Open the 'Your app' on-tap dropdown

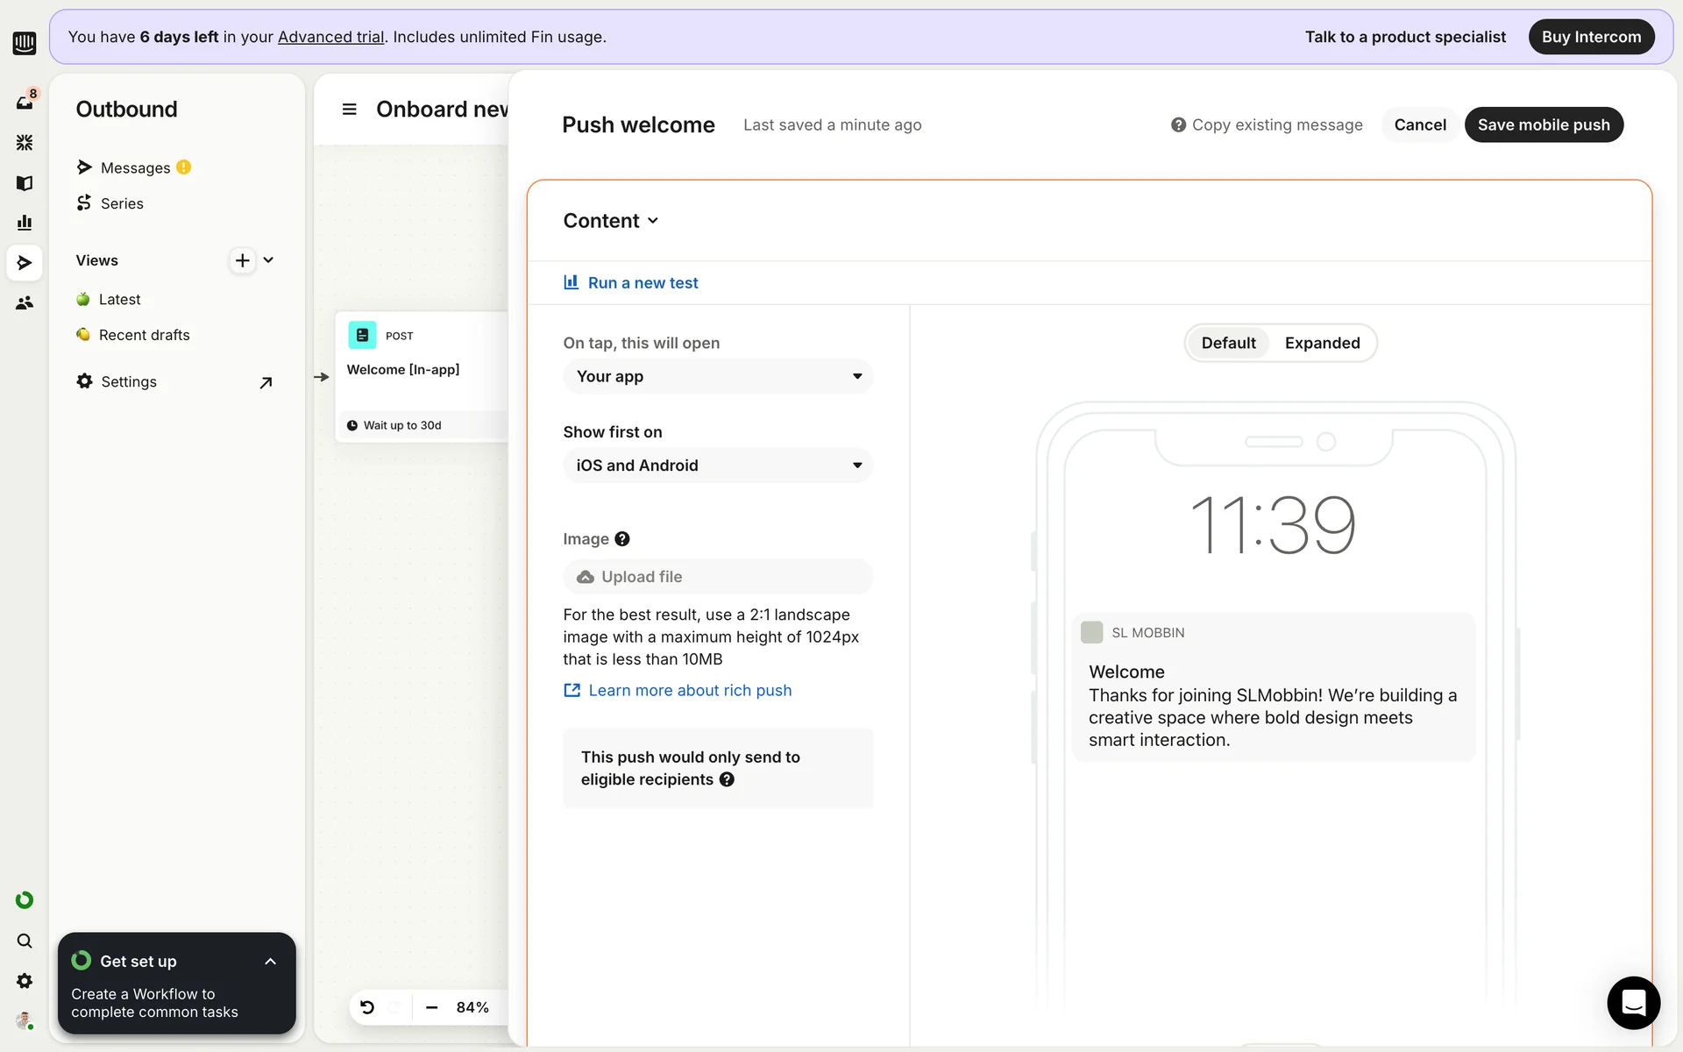tap(718, 376)
